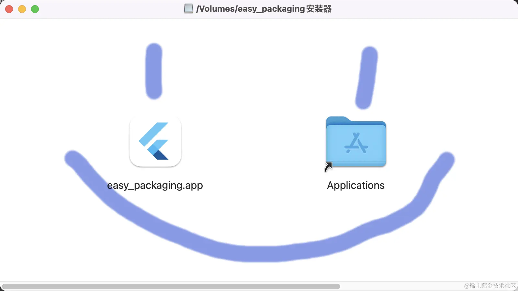This screenshot has height=291, width=518.
Task: Click the horizontal scrollbar thumb
Action: coord(171,286)
